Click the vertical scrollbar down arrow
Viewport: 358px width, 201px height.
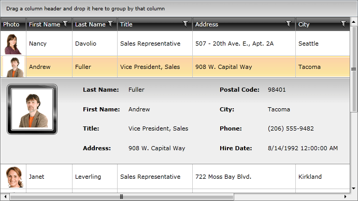pyautogui.click(x=353, y=189)
